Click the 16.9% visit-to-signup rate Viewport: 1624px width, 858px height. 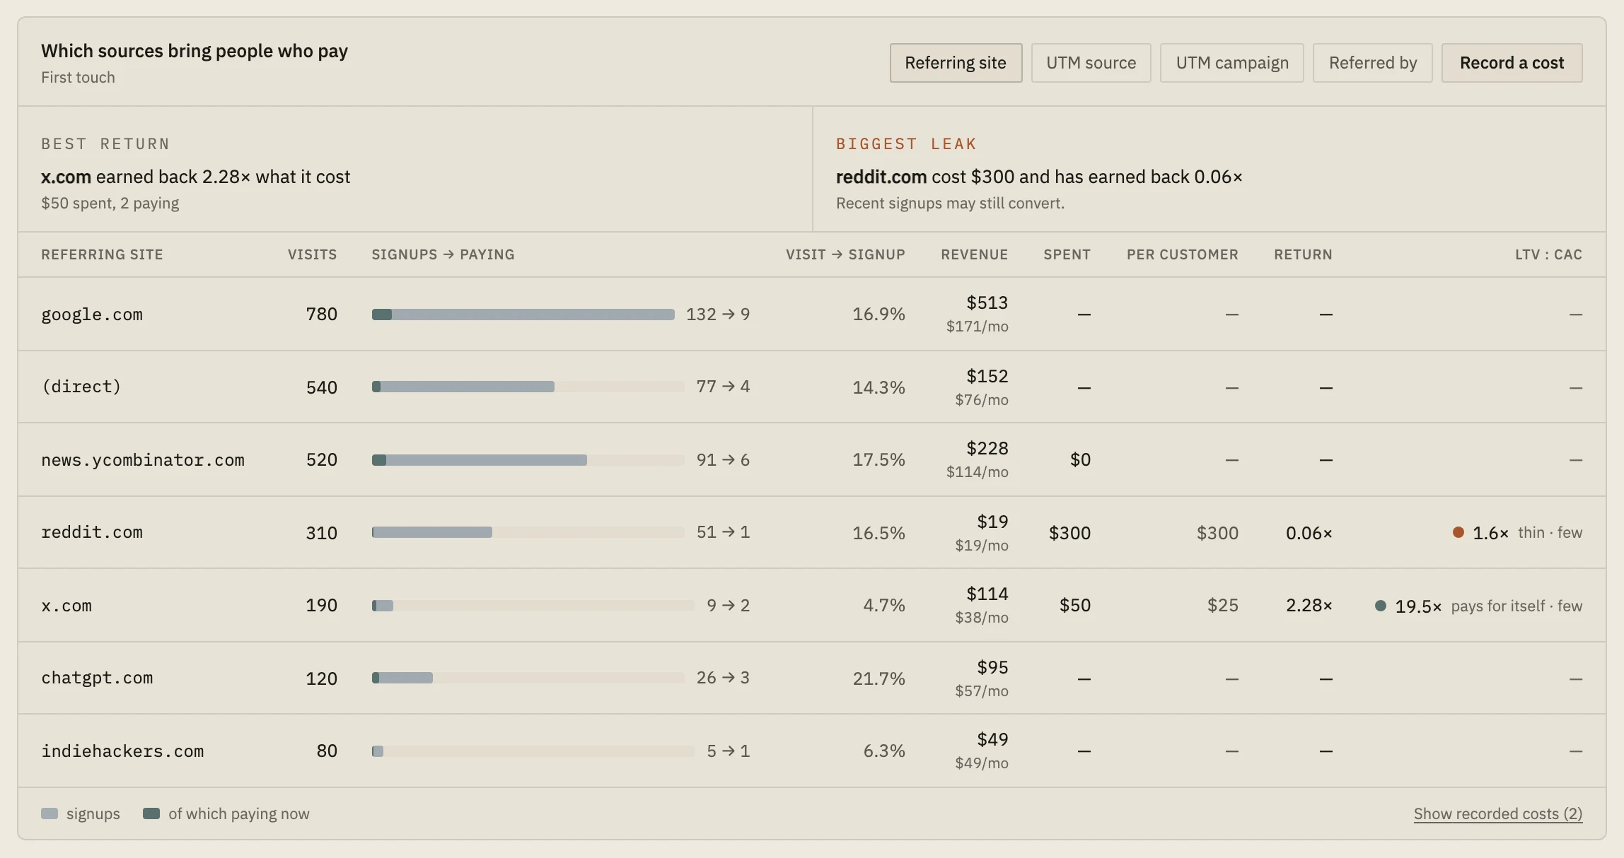878,314
